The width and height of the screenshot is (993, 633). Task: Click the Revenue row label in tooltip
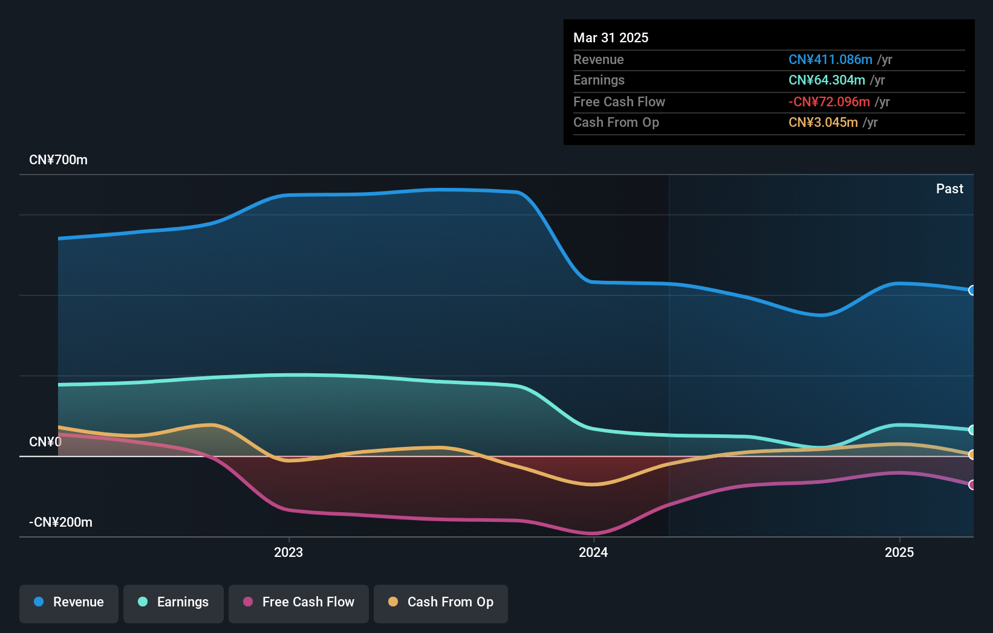tap(599, 60)
